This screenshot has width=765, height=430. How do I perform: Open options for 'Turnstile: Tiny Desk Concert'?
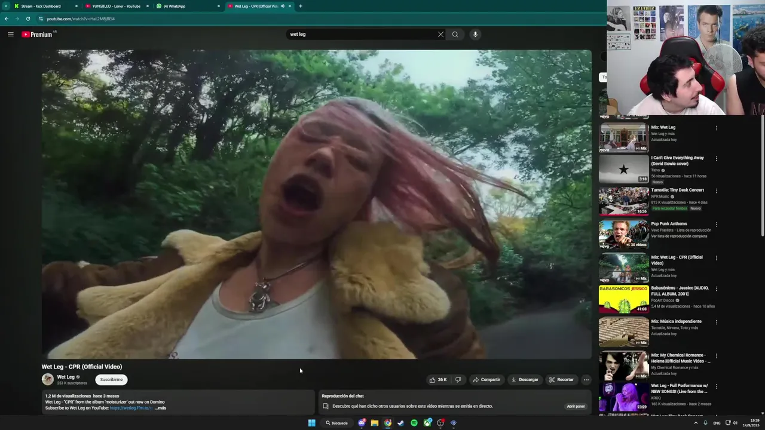point(716,191)
